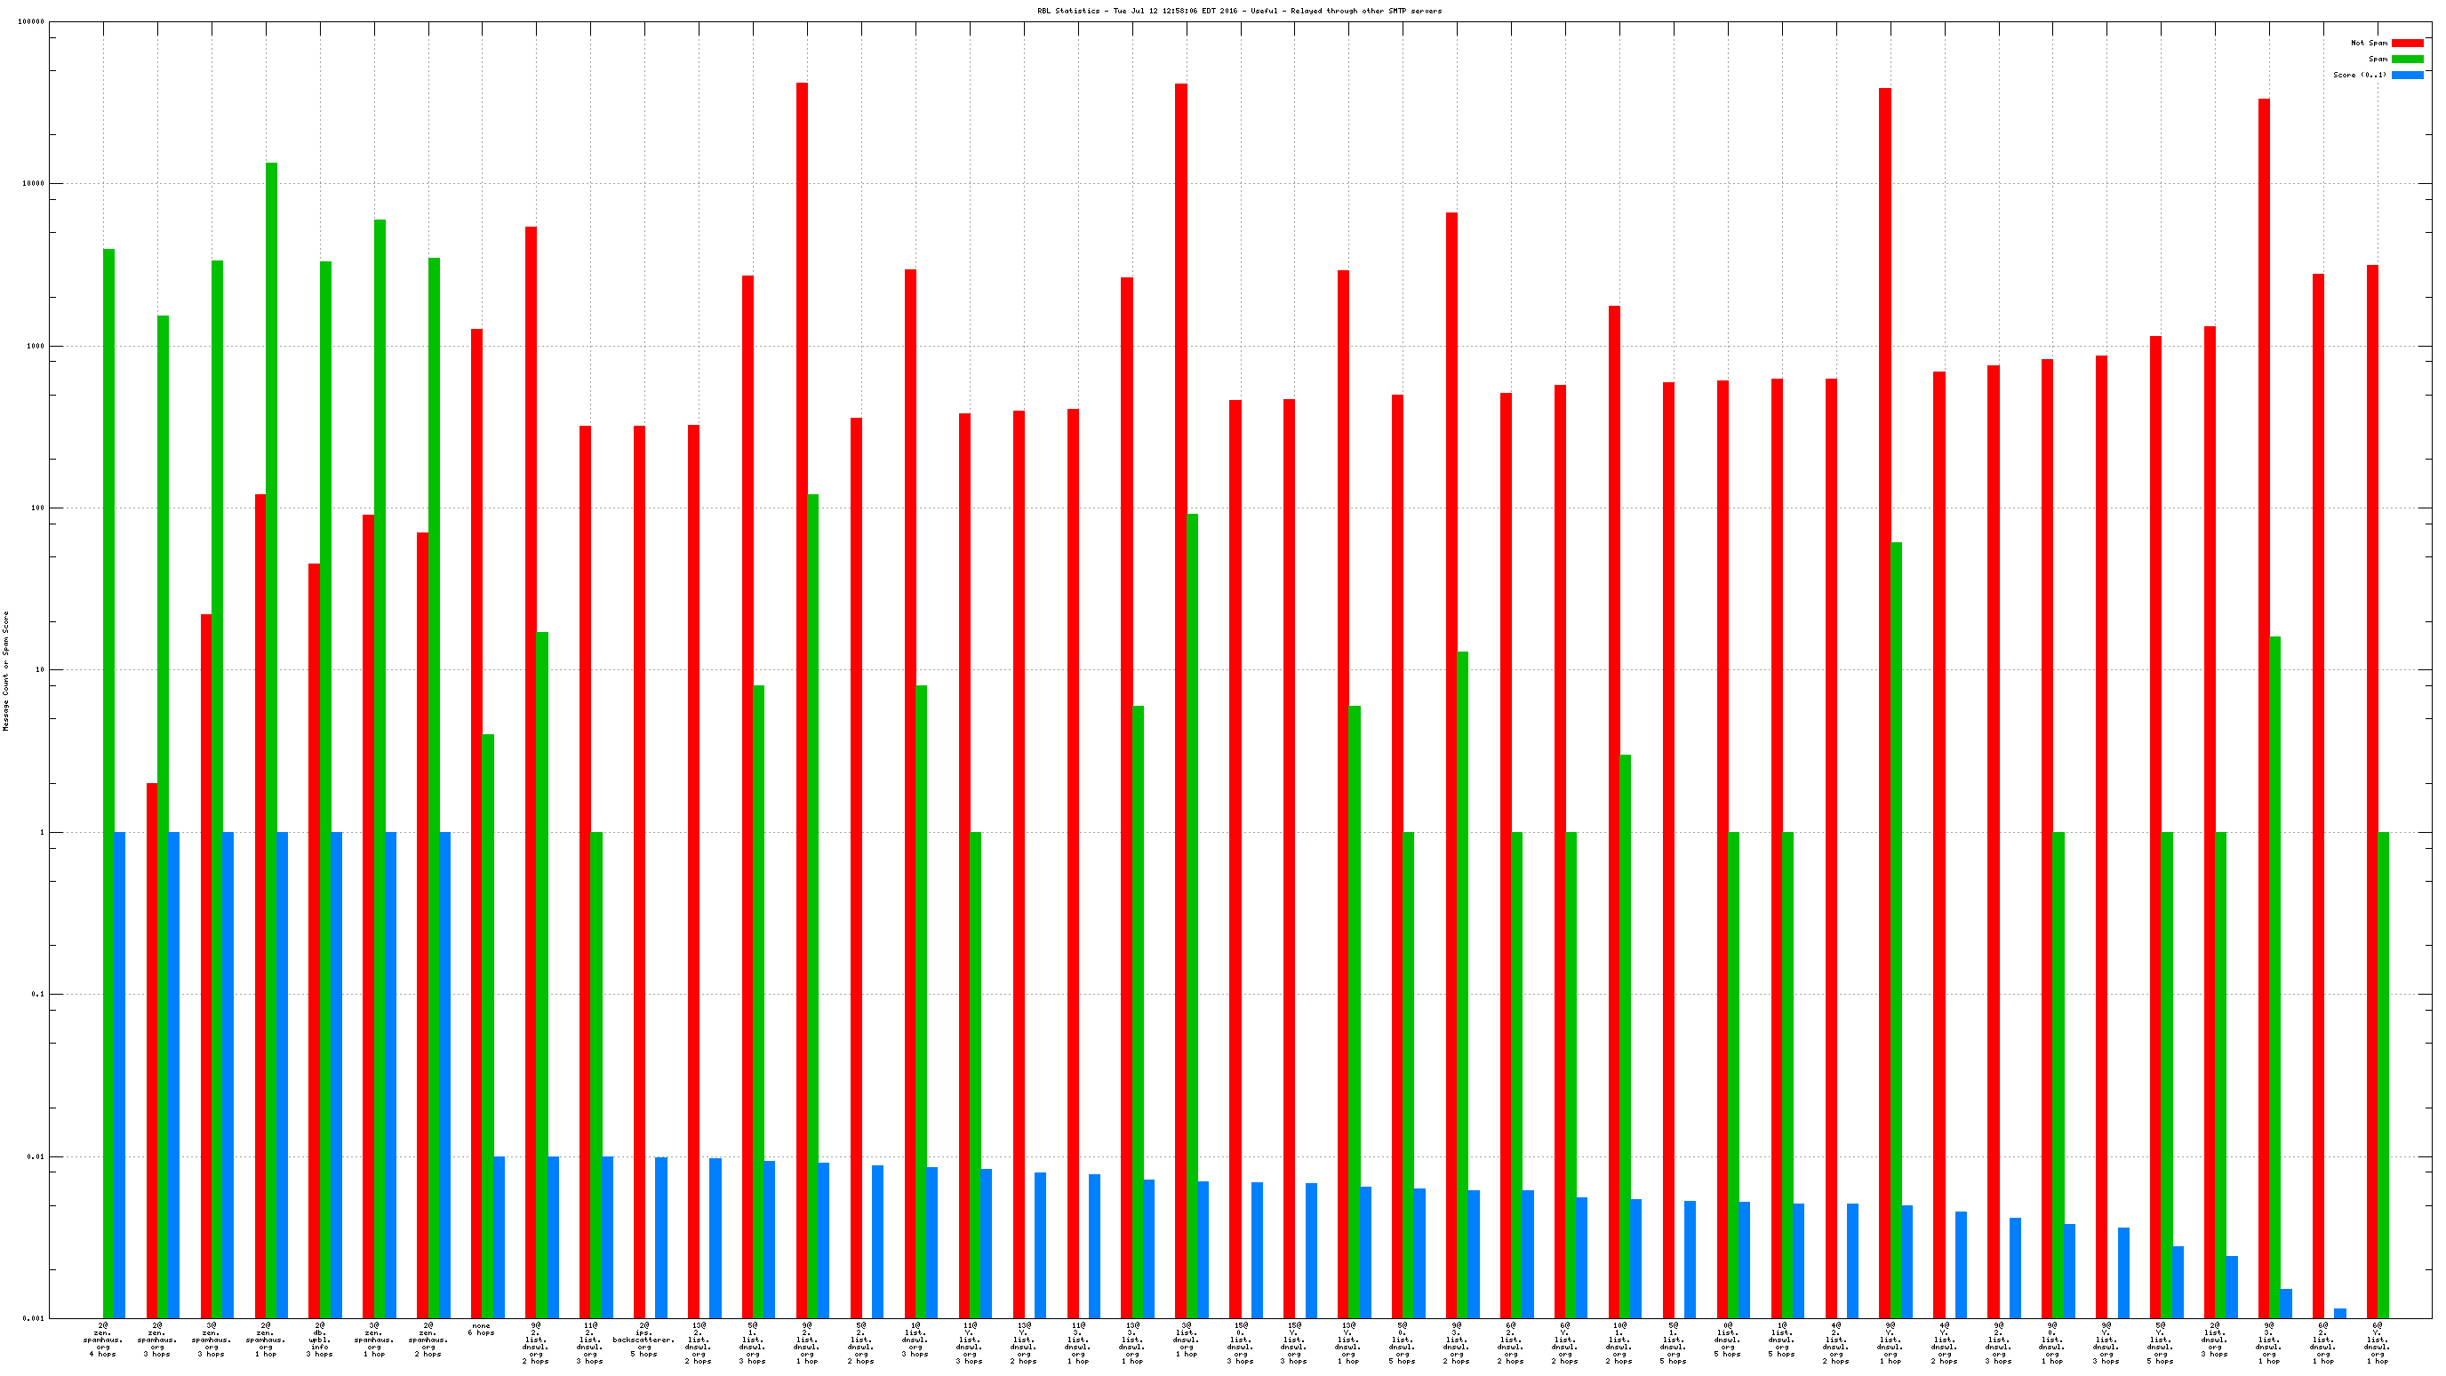This screenshot has width=2446, height=1376.
Task: Click the 'zen.spamhaus.org 4 hops' x-axis label
Action: [102, 1339]
